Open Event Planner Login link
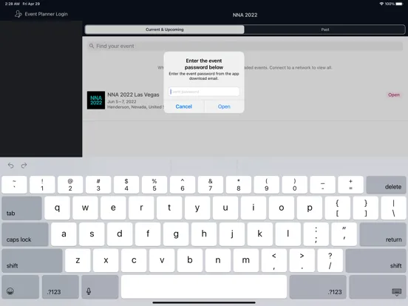 point(46,14)
